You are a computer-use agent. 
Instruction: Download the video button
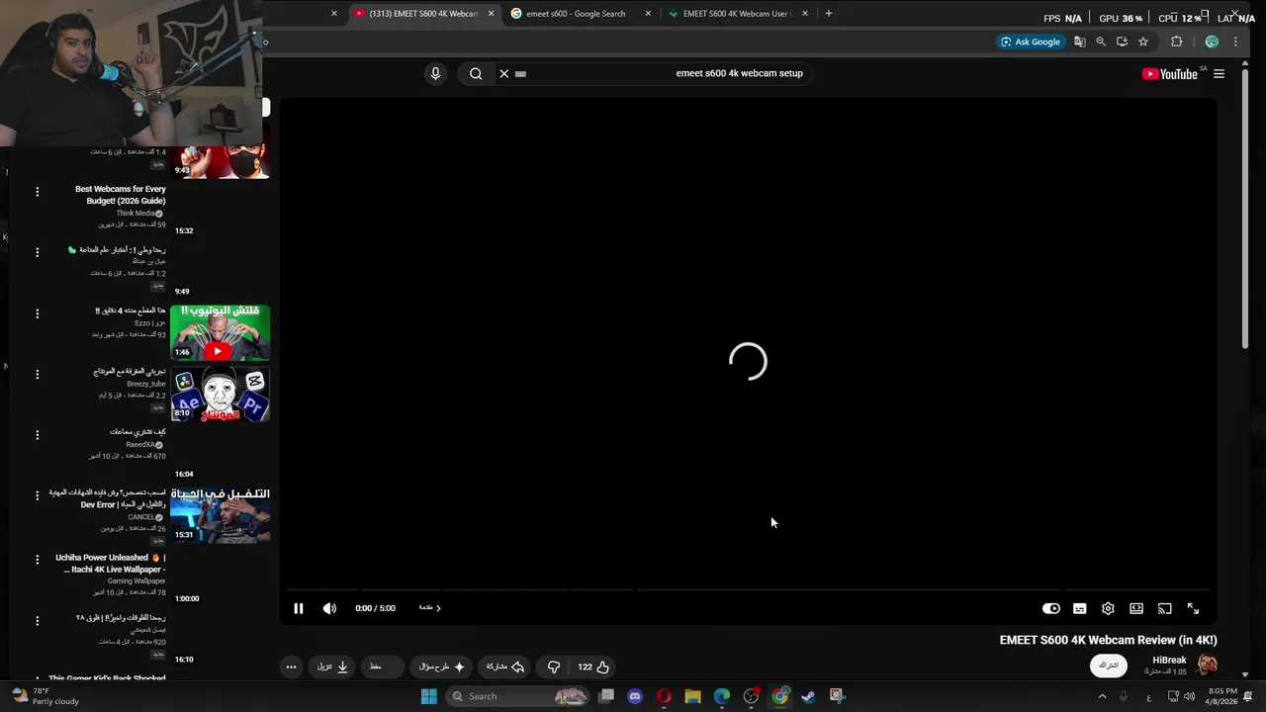[332, 667]
